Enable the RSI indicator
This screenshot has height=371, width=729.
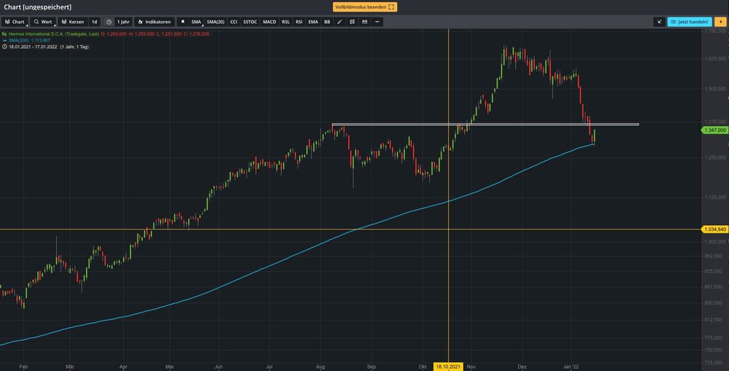point(298,22)
